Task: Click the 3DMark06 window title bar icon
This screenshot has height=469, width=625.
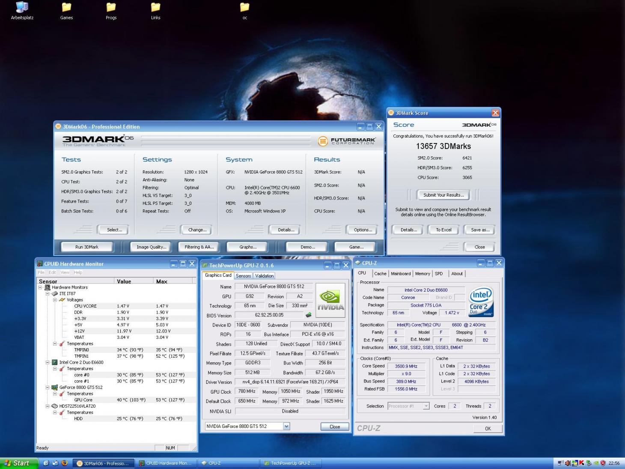Action: [x=59, y=126]
